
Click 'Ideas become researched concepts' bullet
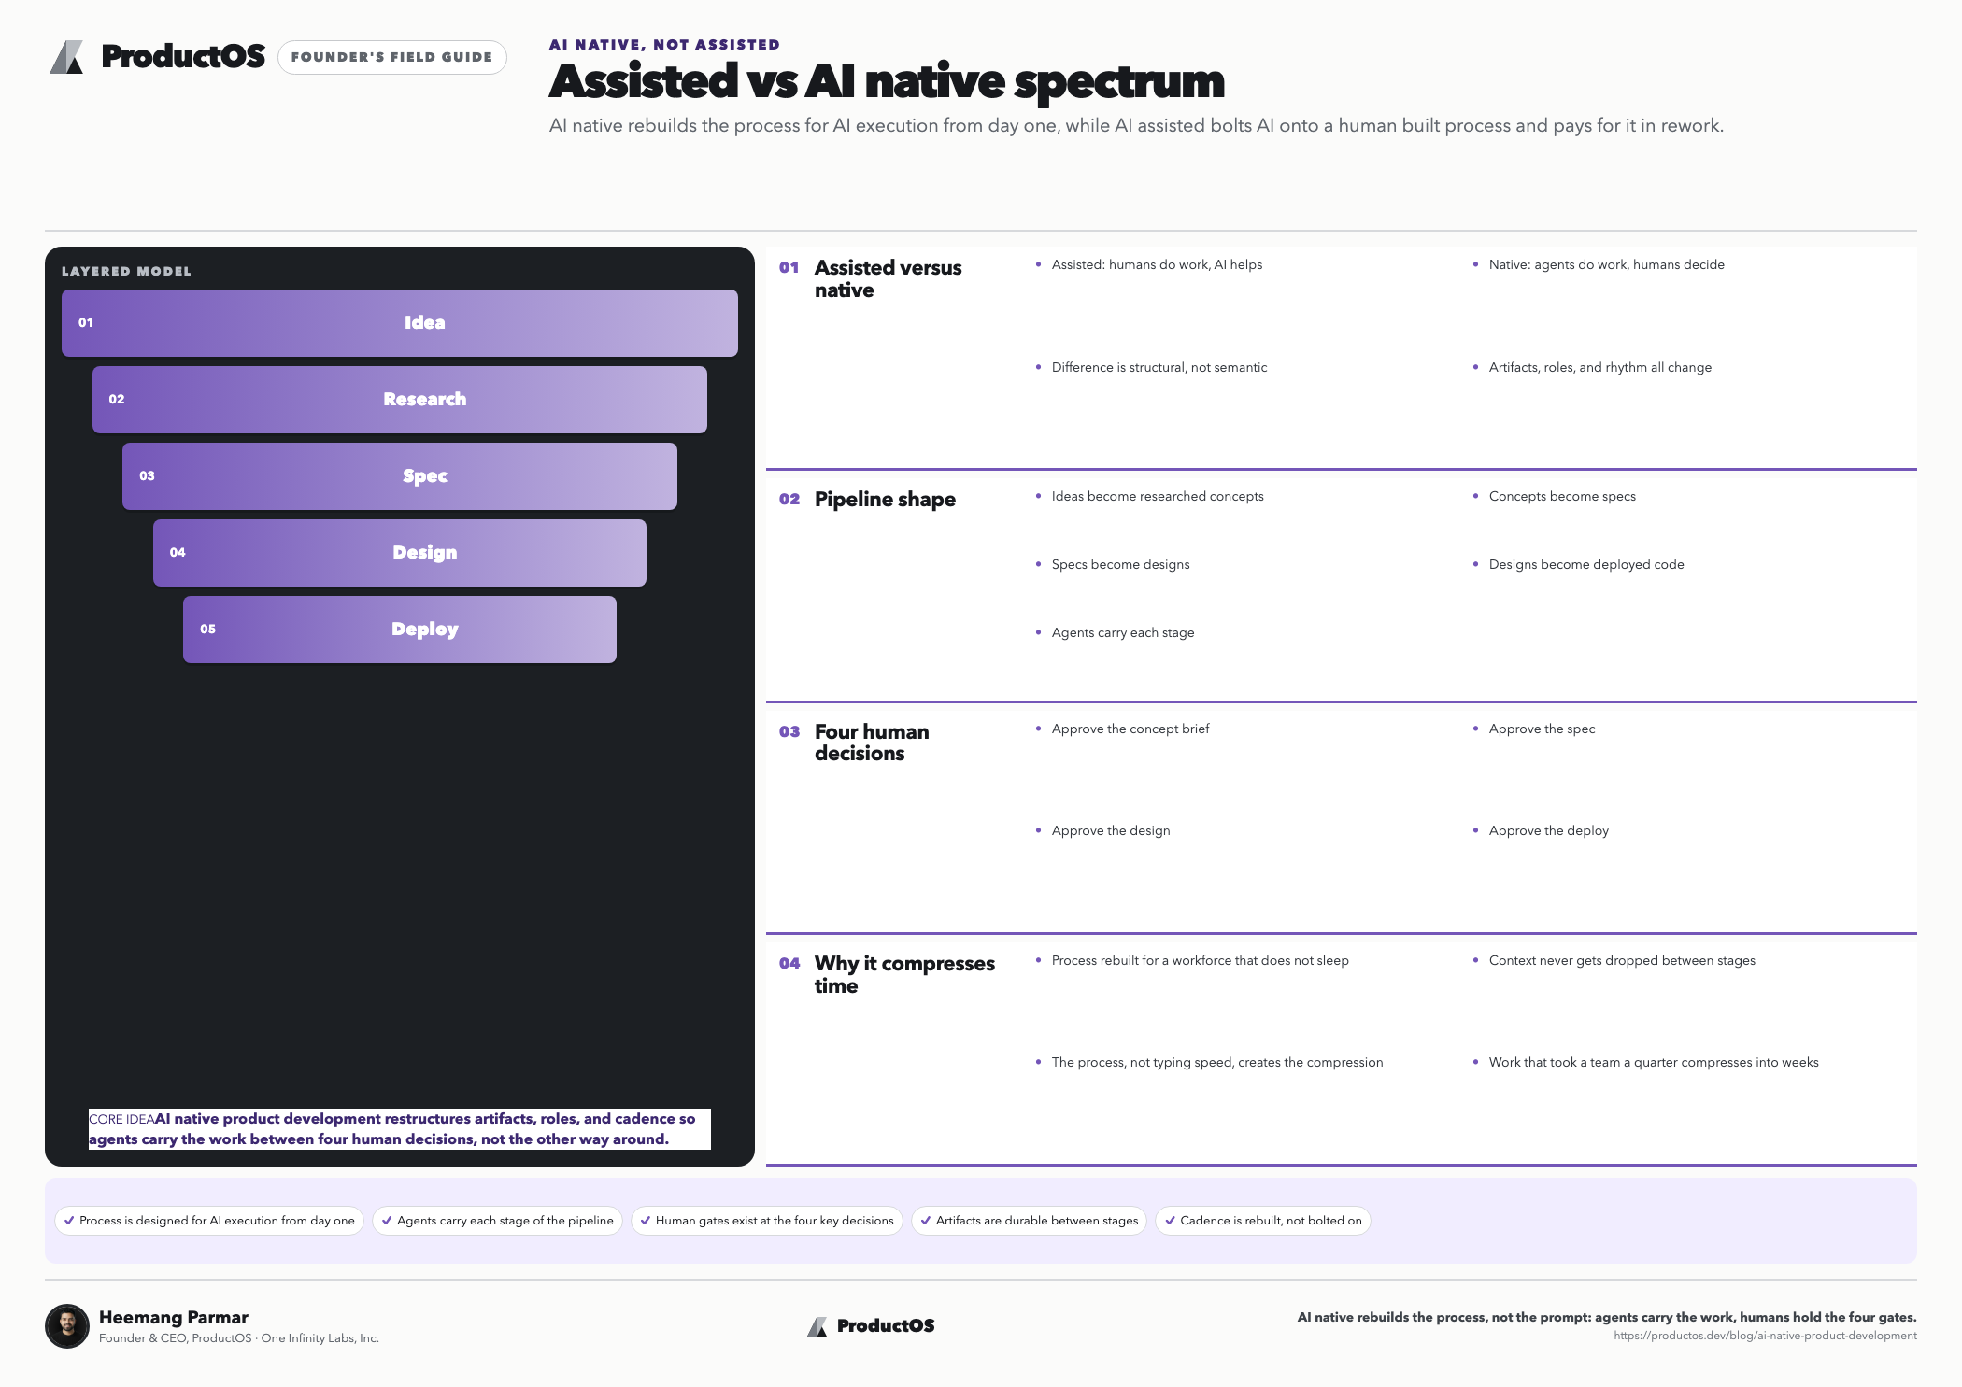tap(1158, 497)
